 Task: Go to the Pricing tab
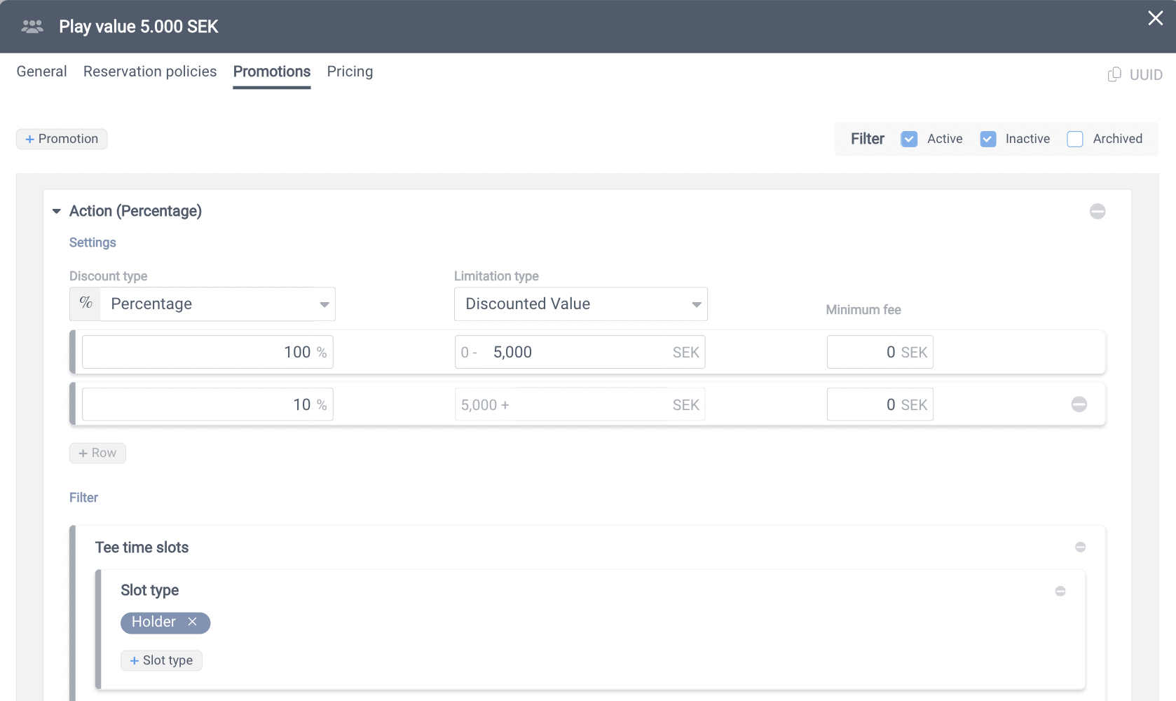pyautogui.click(x=350, y=72)
